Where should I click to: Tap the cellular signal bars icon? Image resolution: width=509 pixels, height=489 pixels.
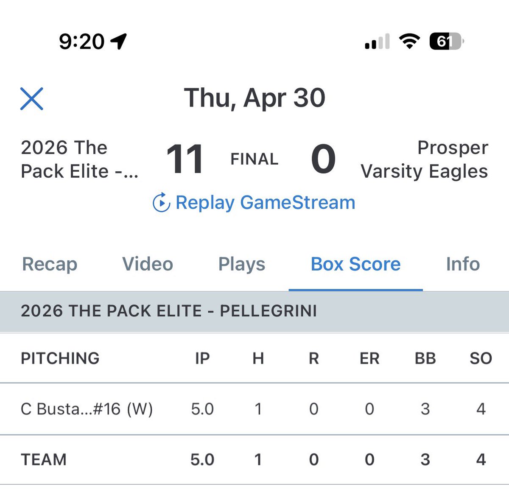tap(377, 42)
